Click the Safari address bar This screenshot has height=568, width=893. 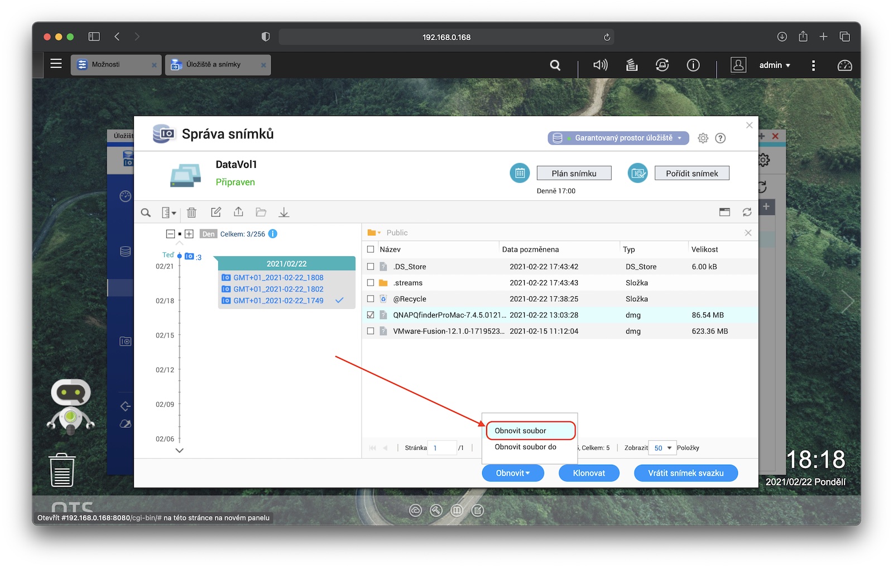pos(446,37)
